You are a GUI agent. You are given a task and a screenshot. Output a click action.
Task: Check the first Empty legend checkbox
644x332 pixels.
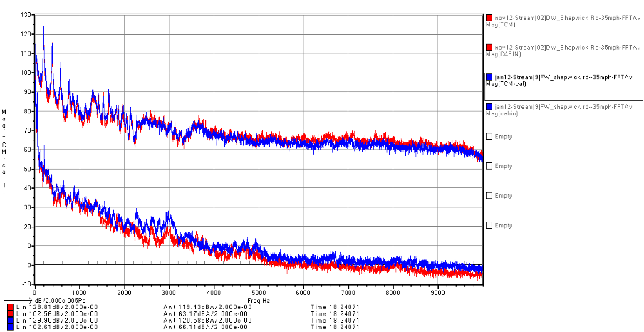489,136
